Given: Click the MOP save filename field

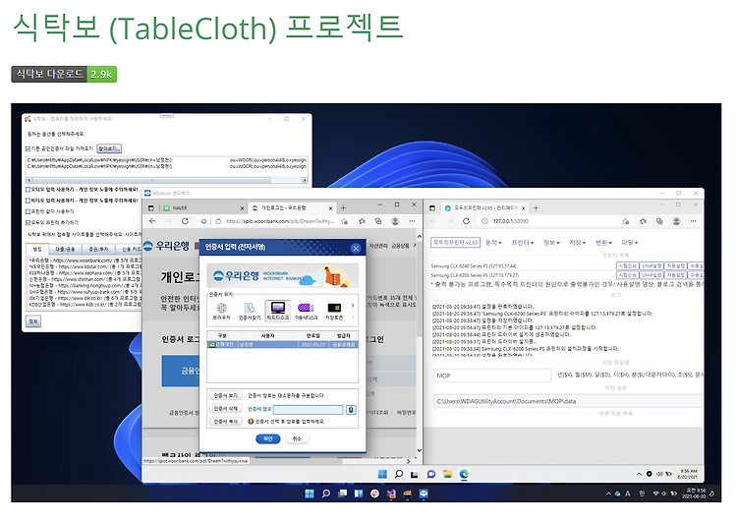Looking at the screenshot, I should coord(491,376).
